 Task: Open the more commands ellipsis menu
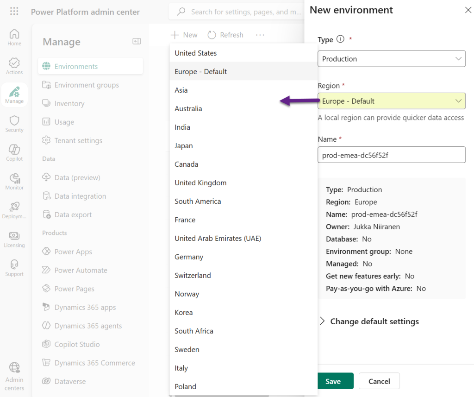[x=260, y=35]
